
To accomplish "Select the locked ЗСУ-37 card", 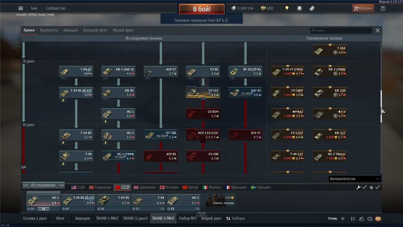I will (245, 135).
